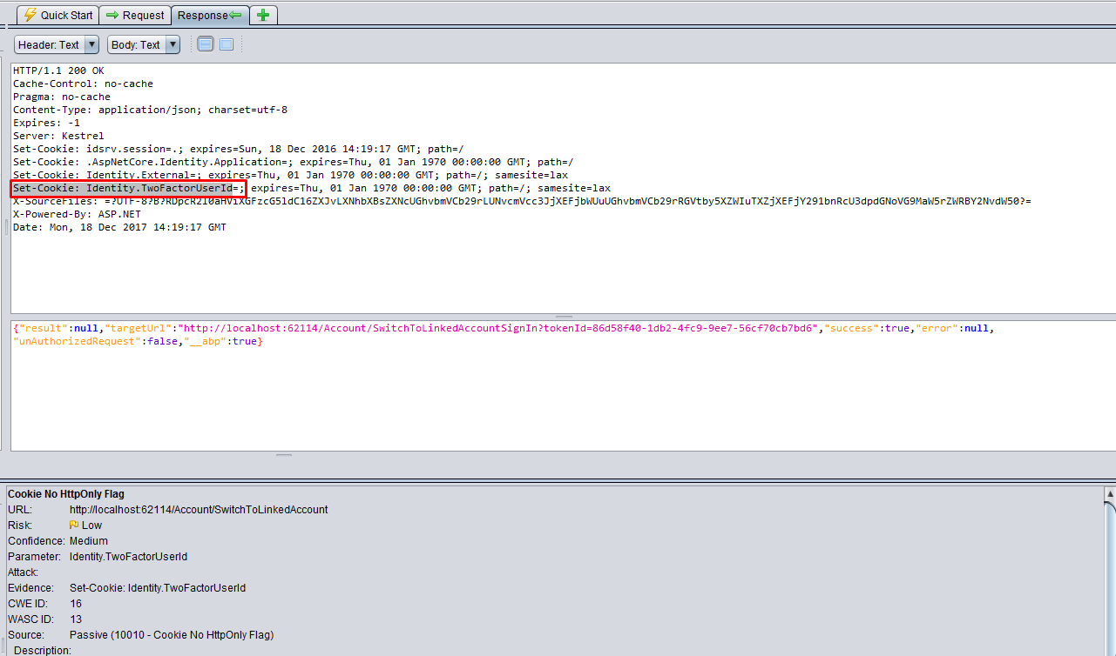
Task: Open the Body: Text view dropdown
Action: click(144, 44)
